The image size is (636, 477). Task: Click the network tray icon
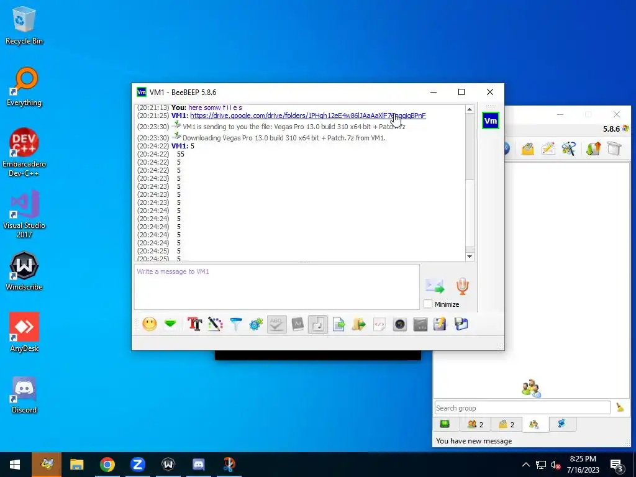(x=541, y=465)
